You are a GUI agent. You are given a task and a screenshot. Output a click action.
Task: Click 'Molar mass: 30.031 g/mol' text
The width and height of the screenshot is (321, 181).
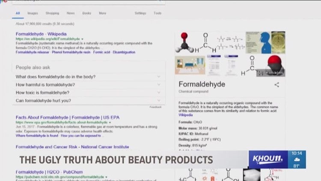coord(198,128)
